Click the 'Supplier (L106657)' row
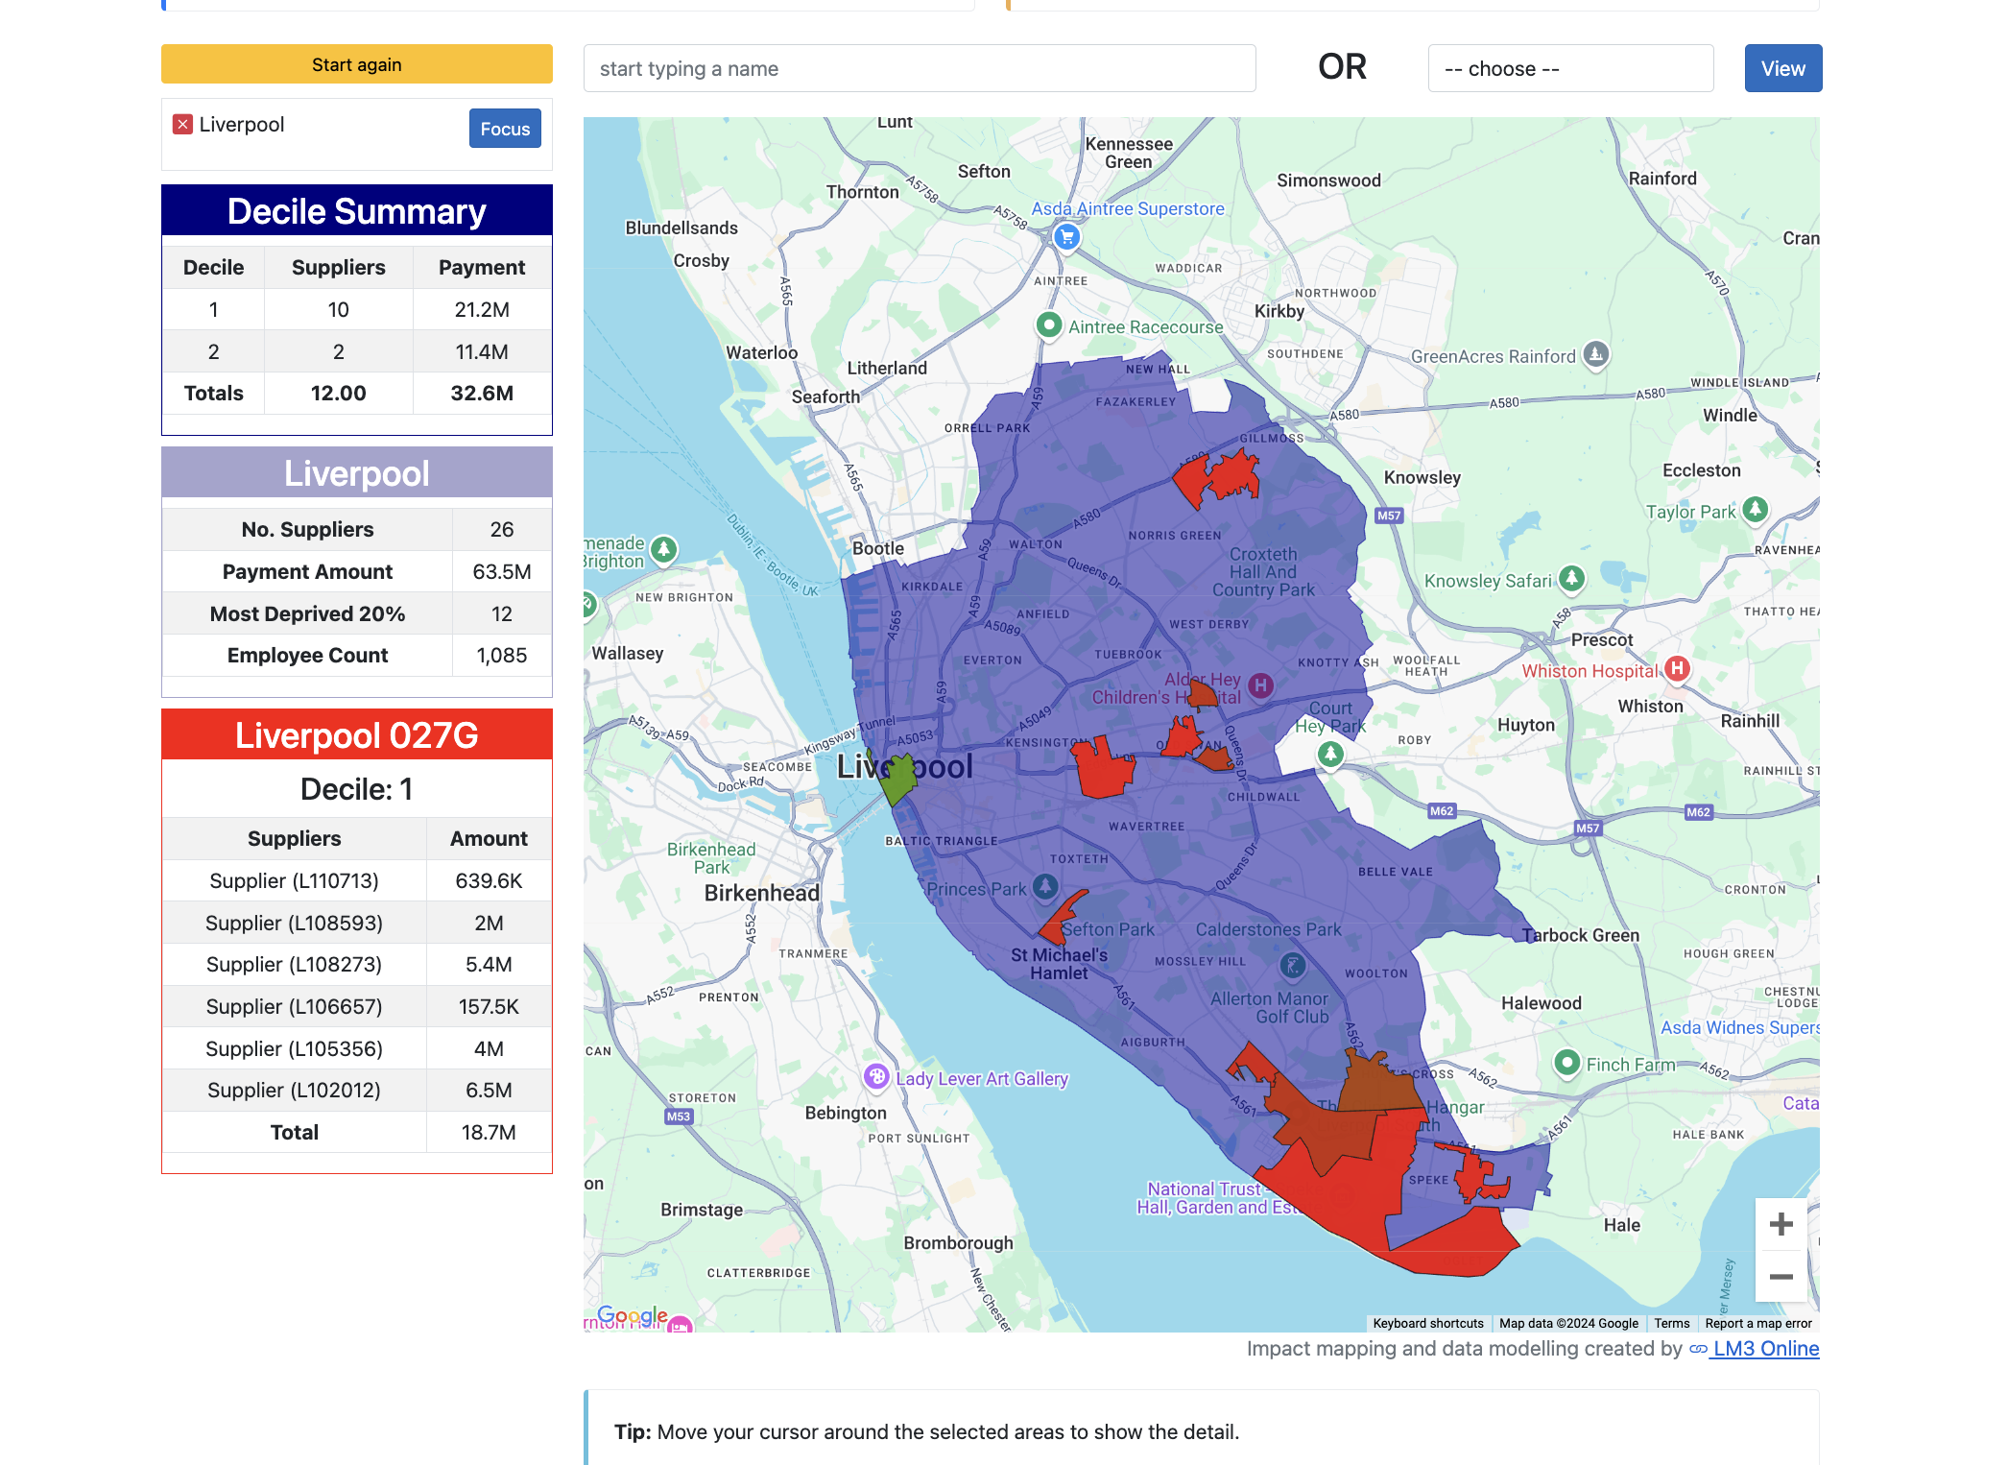 (x=357, y=1006)
